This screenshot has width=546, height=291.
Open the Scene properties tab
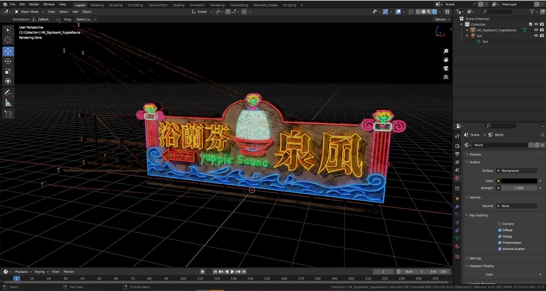pyautogui.click(x=457, y=170)
